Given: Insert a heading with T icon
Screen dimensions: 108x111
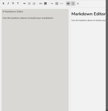Looking at the screenshot, I should [18, 3].
